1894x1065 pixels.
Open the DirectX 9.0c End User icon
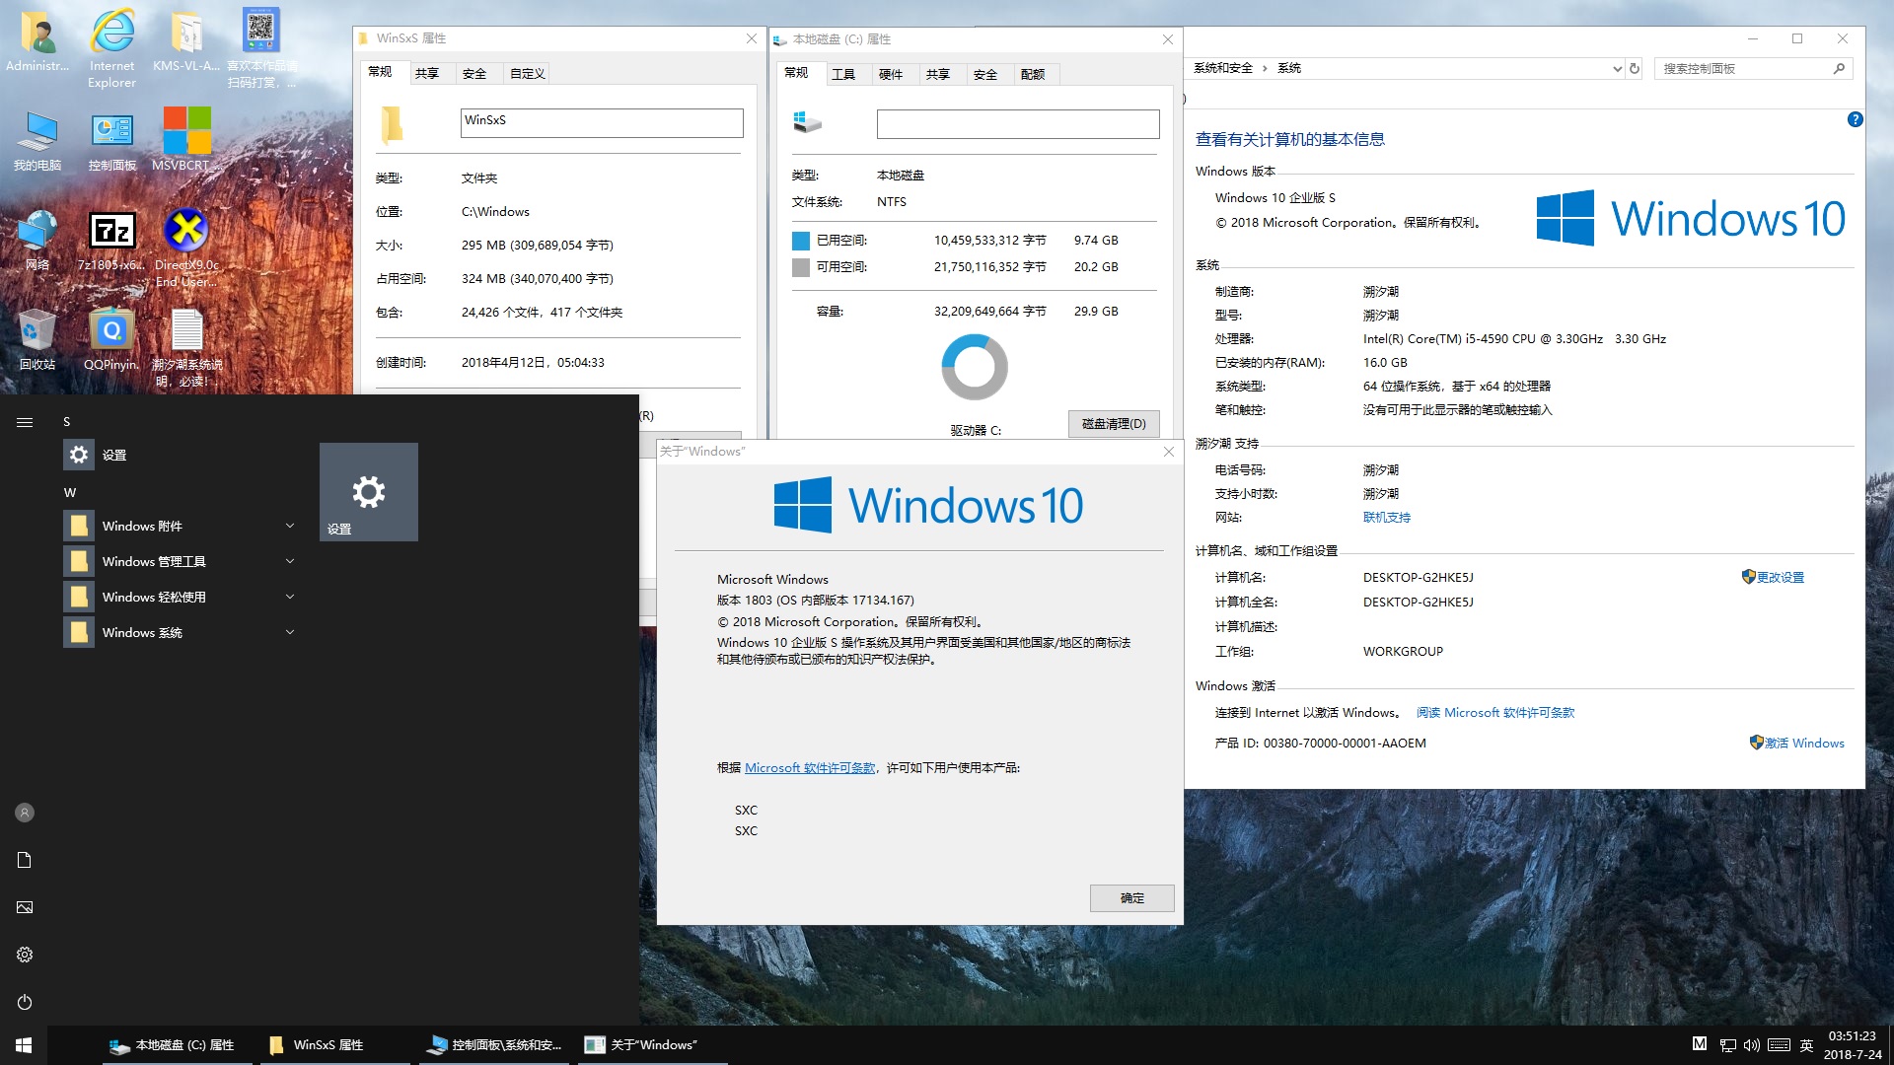pos(185,233)
